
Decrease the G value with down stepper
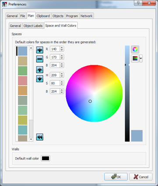pyautogui.click(x=62, y=58)
